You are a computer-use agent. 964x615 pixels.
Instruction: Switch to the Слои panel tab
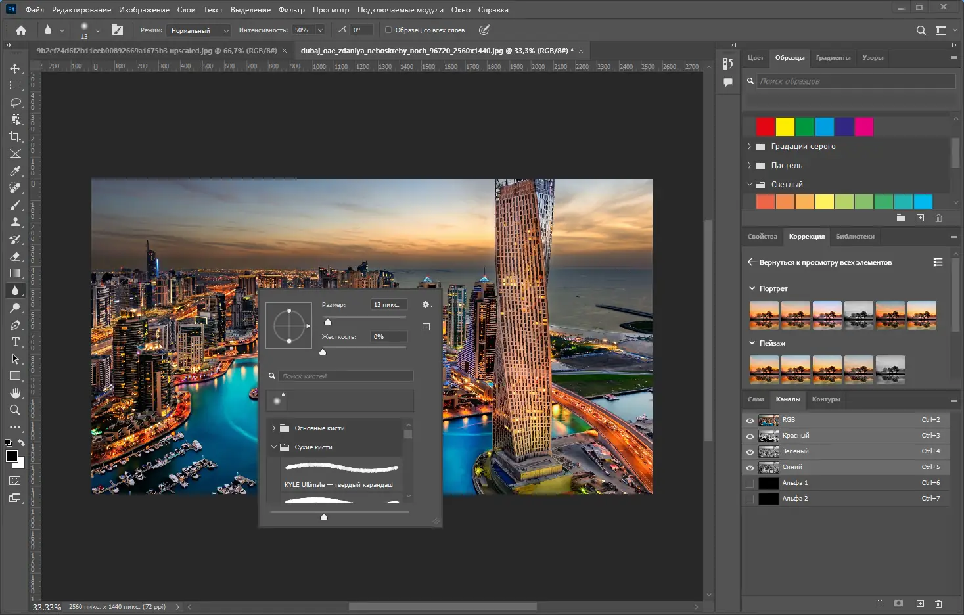(x=756, y=399)
